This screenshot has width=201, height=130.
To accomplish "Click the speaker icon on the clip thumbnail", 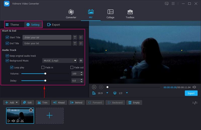I will 13,121.
